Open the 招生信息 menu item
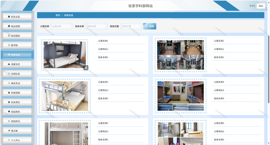 (17, 17)
